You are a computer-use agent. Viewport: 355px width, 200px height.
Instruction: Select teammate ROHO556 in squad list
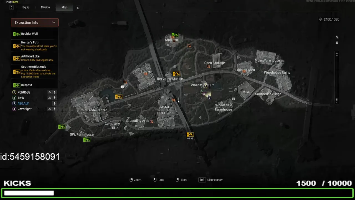point(24,92)
